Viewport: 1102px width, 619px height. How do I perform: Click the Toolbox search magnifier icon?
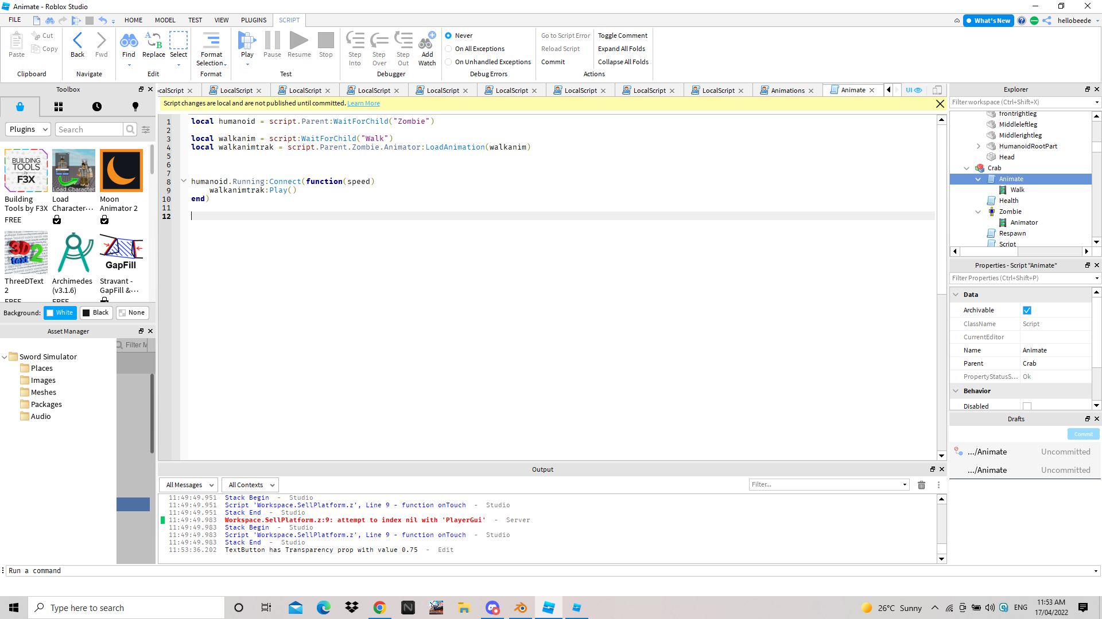(x=130, y=130)
